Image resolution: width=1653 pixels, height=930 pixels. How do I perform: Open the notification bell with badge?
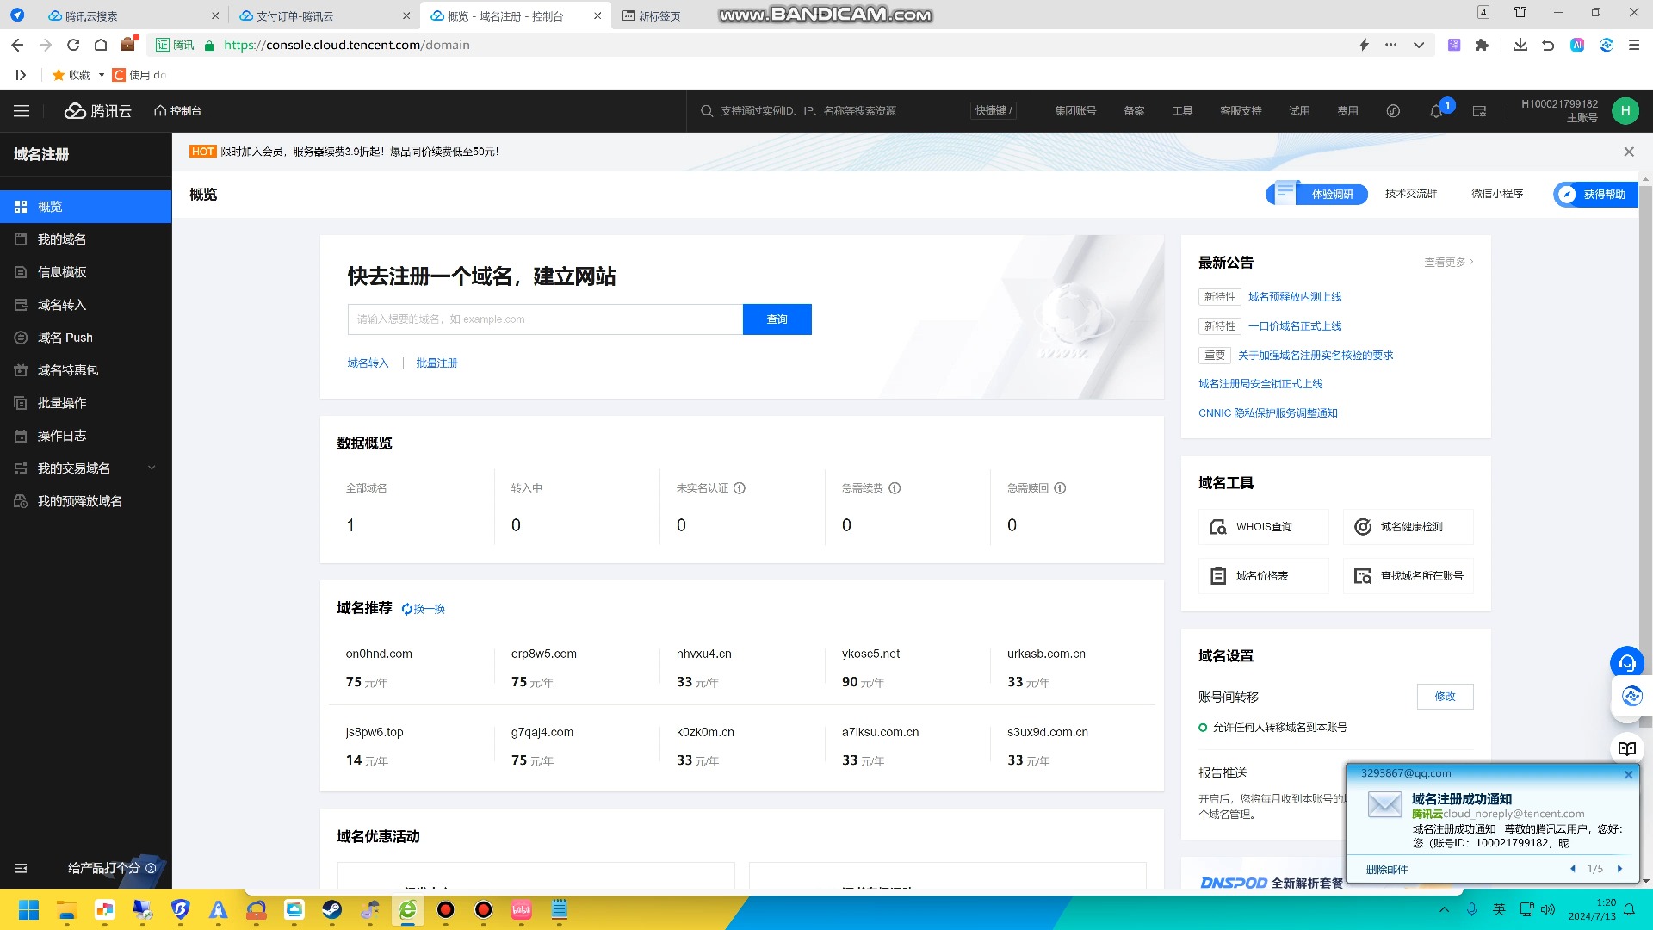click(1436, 111)
